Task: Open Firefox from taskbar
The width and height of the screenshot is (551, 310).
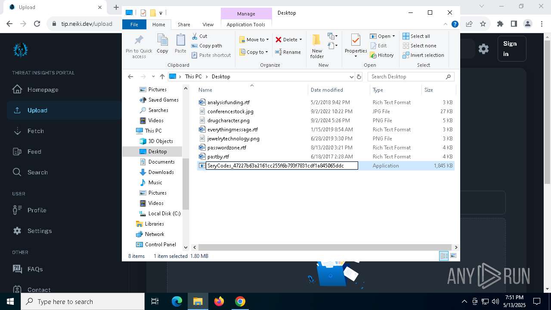Action: pos(219,301)
